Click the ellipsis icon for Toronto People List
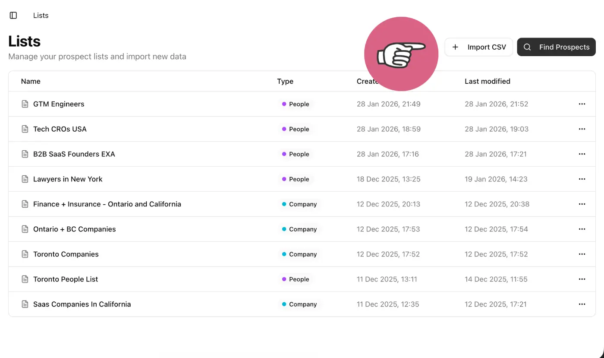Screen dimensions: 604x358 (582, 279)
